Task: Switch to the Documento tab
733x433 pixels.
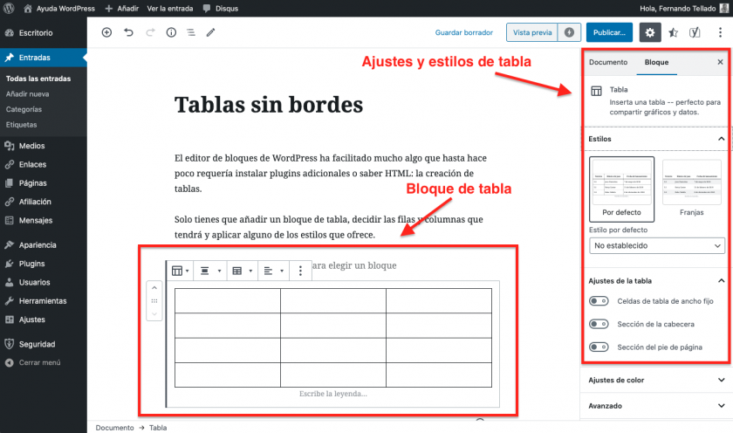Action: tap(608, 62)
